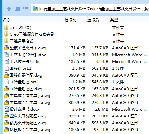
Task: Click DWG icon of 镗床夹具装配图.dwg
Action: click(7, 116)
